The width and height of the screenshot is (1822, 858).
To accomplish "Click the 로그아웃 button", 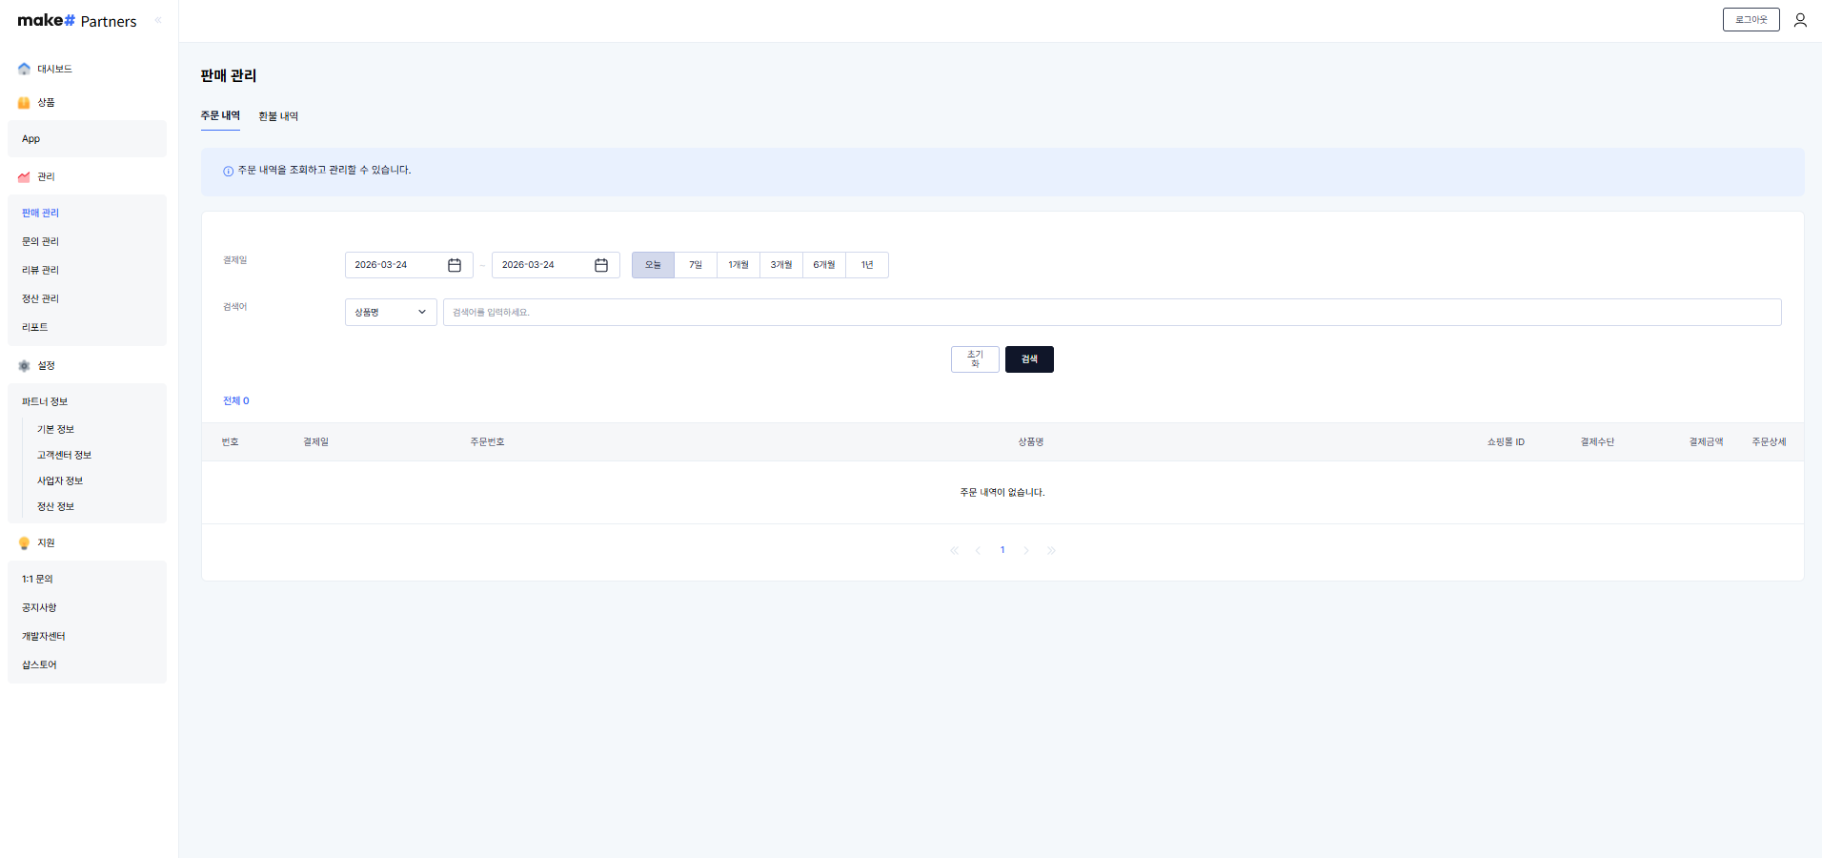I will 1751,20.
